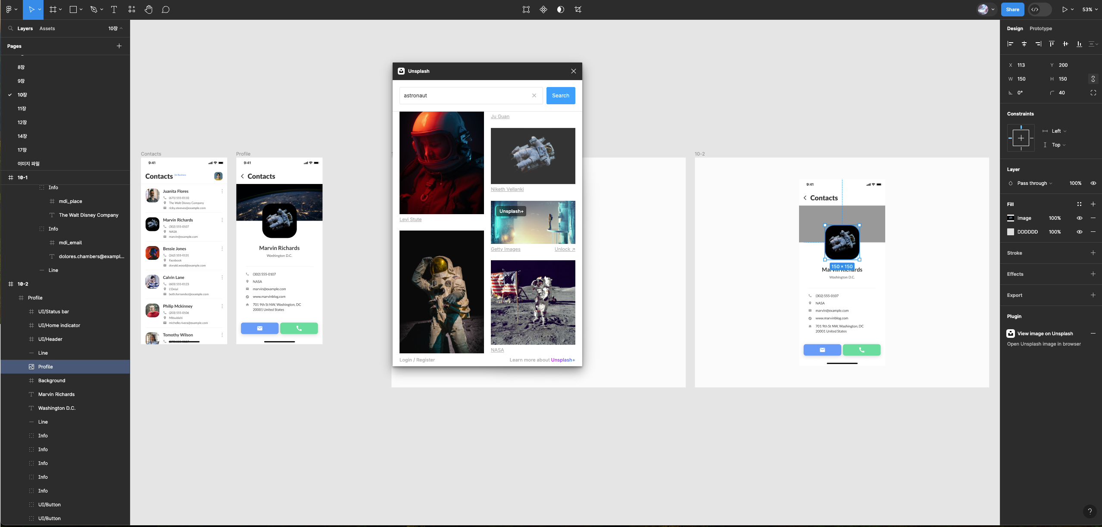Click the astronaut search input field
This screenshot has height=527, width=1102.
(465, 96)
